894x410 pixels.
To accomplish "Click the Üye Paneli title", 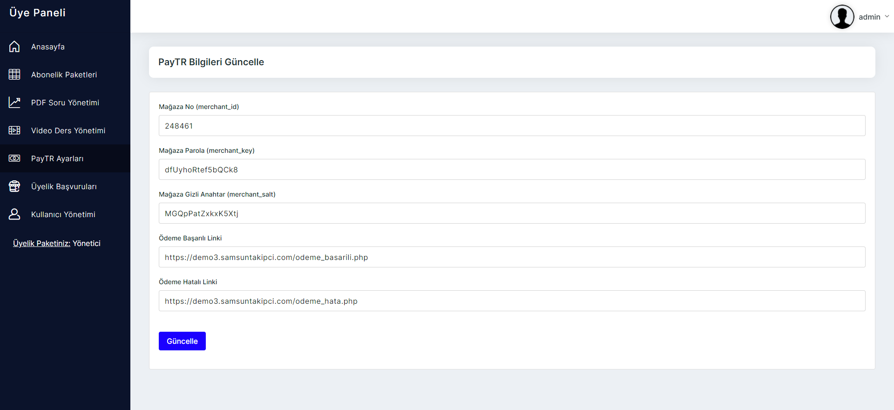I will [37, 13].
